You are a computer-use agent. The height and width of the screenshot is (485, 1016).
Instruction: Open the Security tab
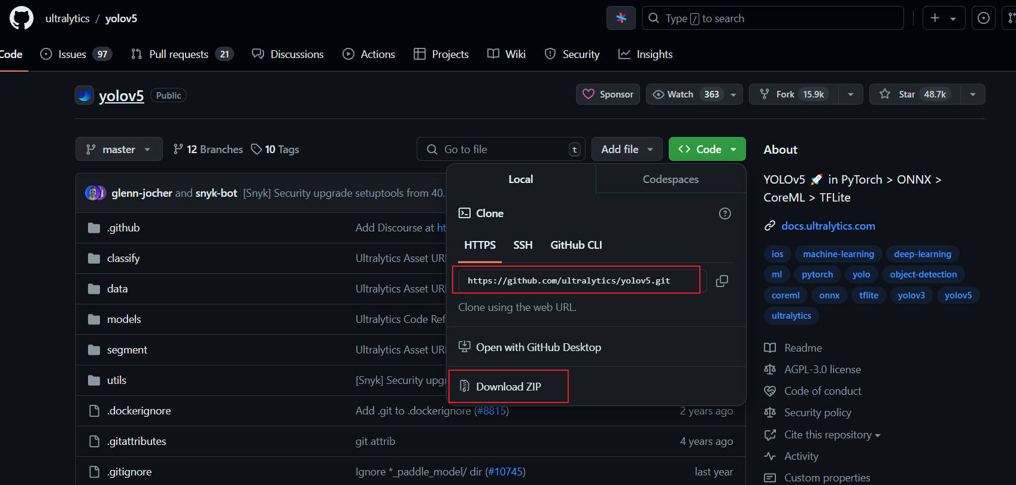click(x=572, y=54)
